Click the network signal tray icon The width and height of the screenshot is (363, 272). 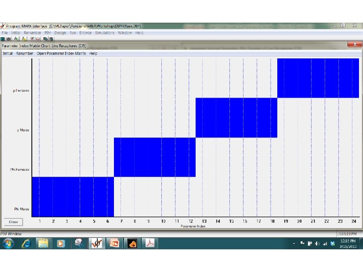(x=325, y=243)
